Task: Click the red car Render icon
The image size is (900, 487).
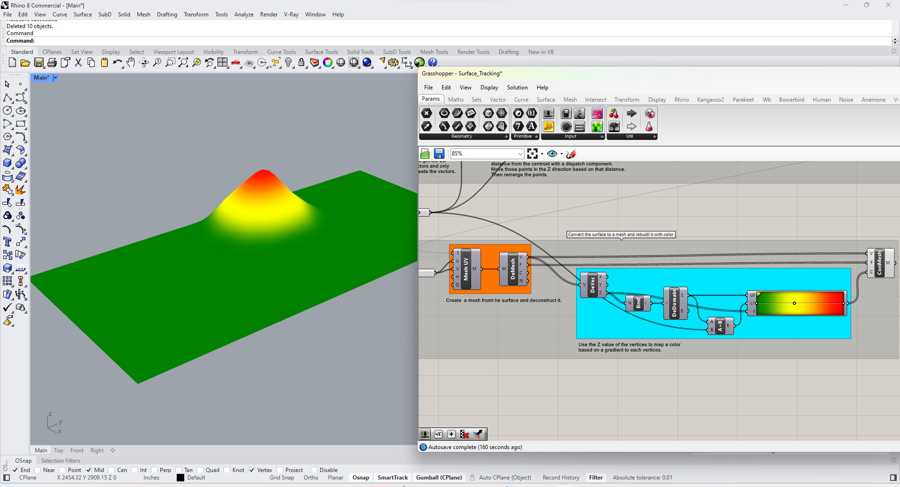Action: (236, 63)
